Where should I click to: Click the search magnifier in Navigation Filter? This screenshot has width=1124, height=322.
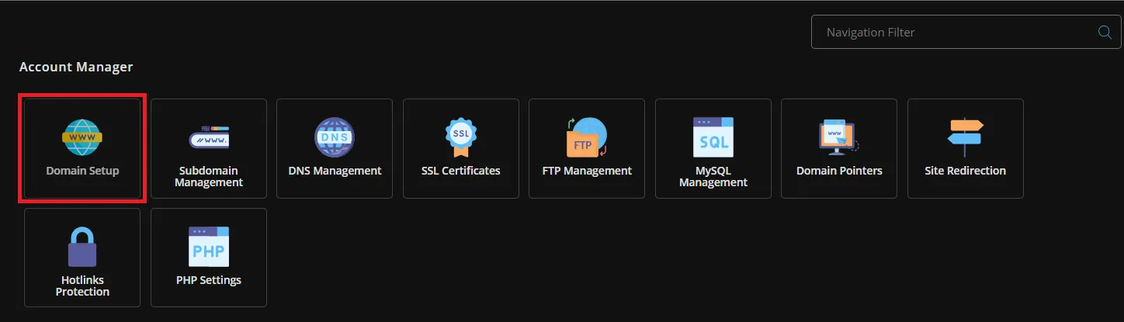click(1104, 33)
